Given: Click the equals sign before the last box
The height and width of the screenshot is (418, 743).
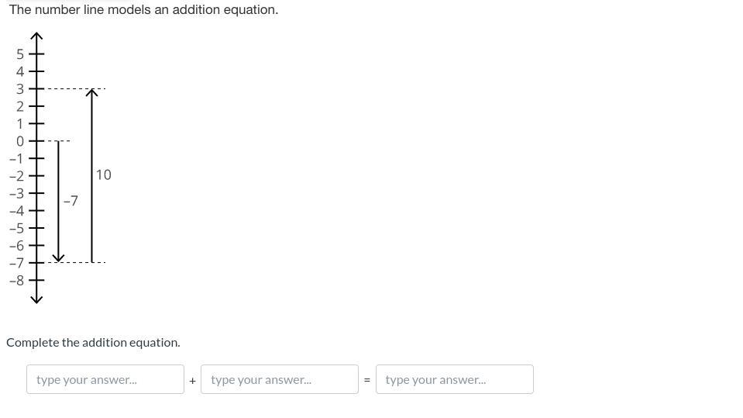Looking at the screenshot, I should [x=367, y=381].
